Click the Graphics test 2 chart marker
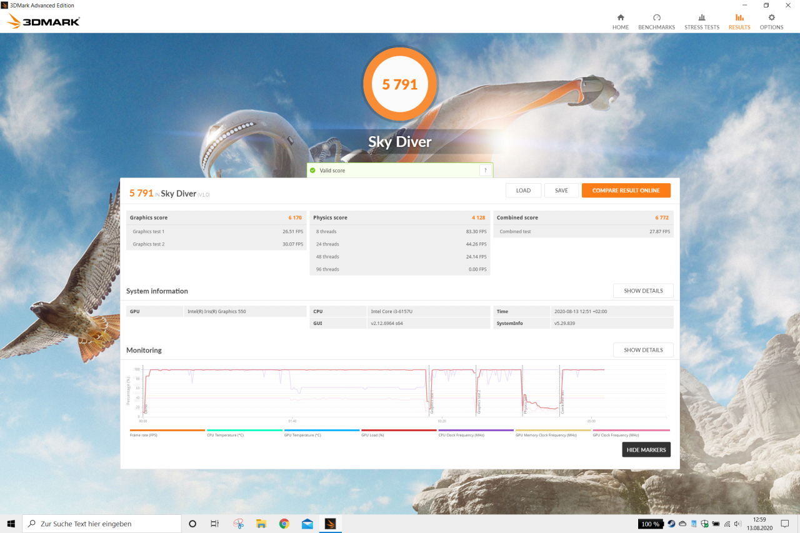This screenshot has height=533, width=800. click(479, 402)
